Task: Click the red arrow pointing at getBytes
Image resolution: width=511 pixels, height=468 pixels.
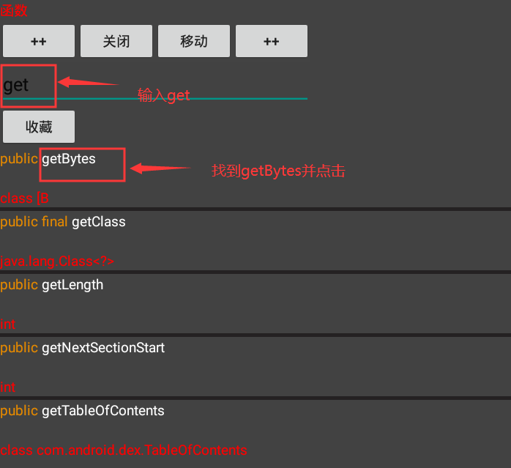Action: click(160, 168)
